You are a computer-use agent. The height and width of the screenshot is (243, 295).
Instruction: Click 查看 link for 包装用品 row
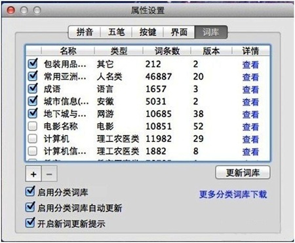point(250,65)
